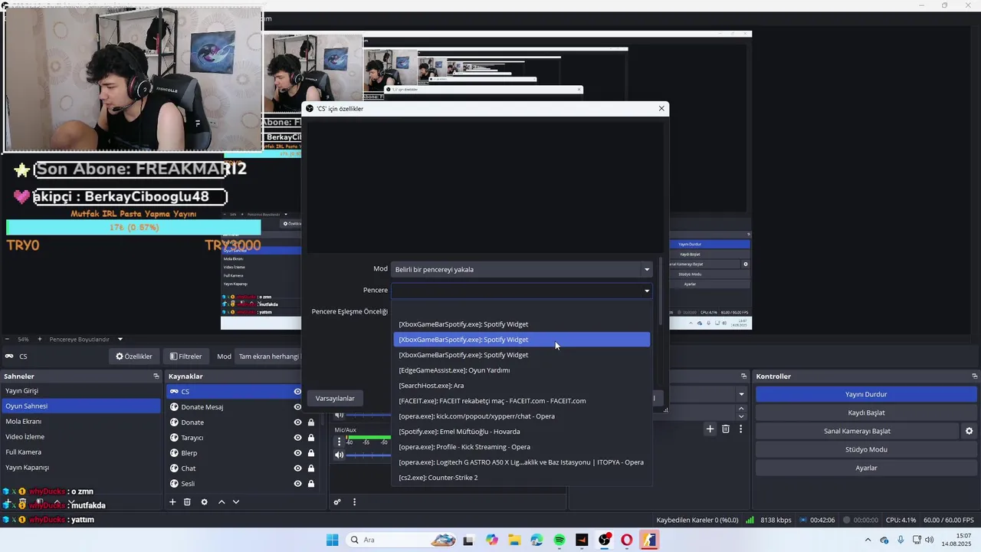Viewport: 981px width, 552px height.
Task: Open FACEIT client from taskbar
Action: click(x=582, y=540)
